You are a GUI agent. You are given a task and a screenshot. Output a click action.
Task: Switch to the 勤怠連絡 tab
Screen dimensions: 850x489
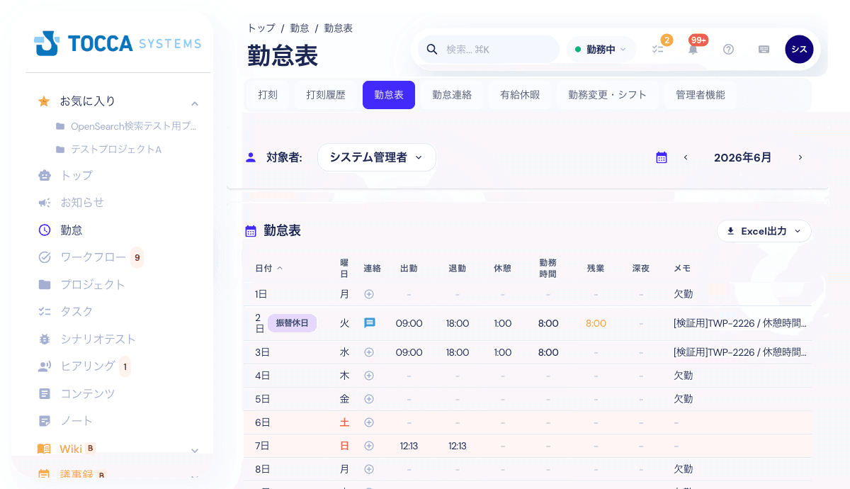pos(452,95)
